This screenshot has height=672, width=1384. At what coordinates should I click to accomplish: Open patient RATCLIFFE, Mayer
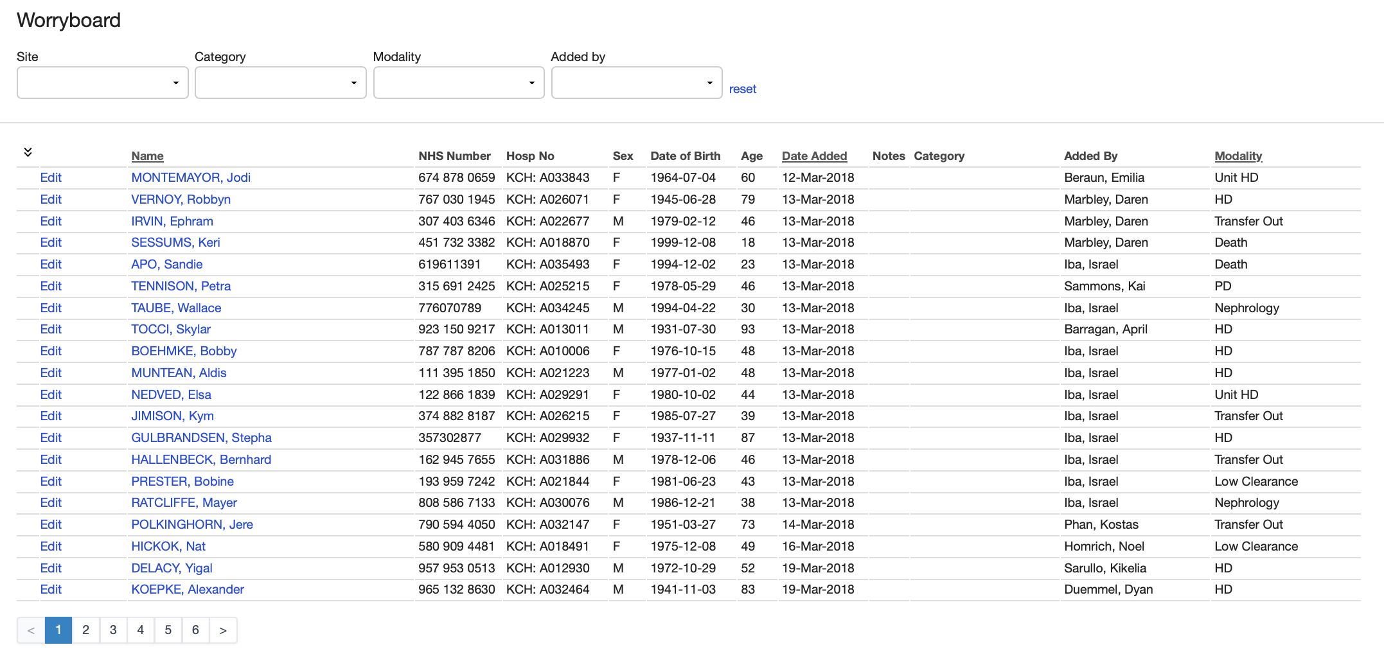pos(184,503)
